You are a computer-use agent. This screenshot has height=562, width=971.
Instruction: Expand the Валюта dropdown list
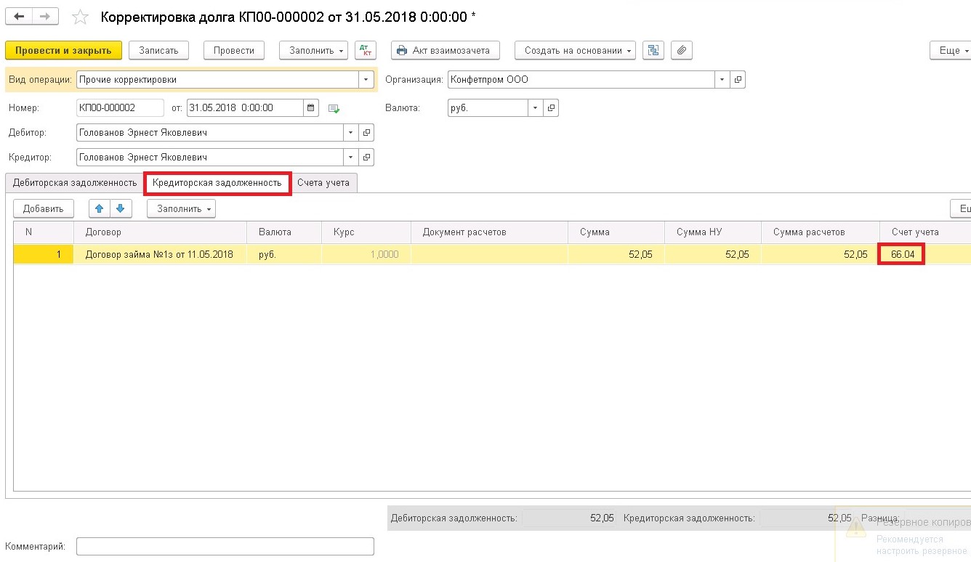(x=536, y=107)
